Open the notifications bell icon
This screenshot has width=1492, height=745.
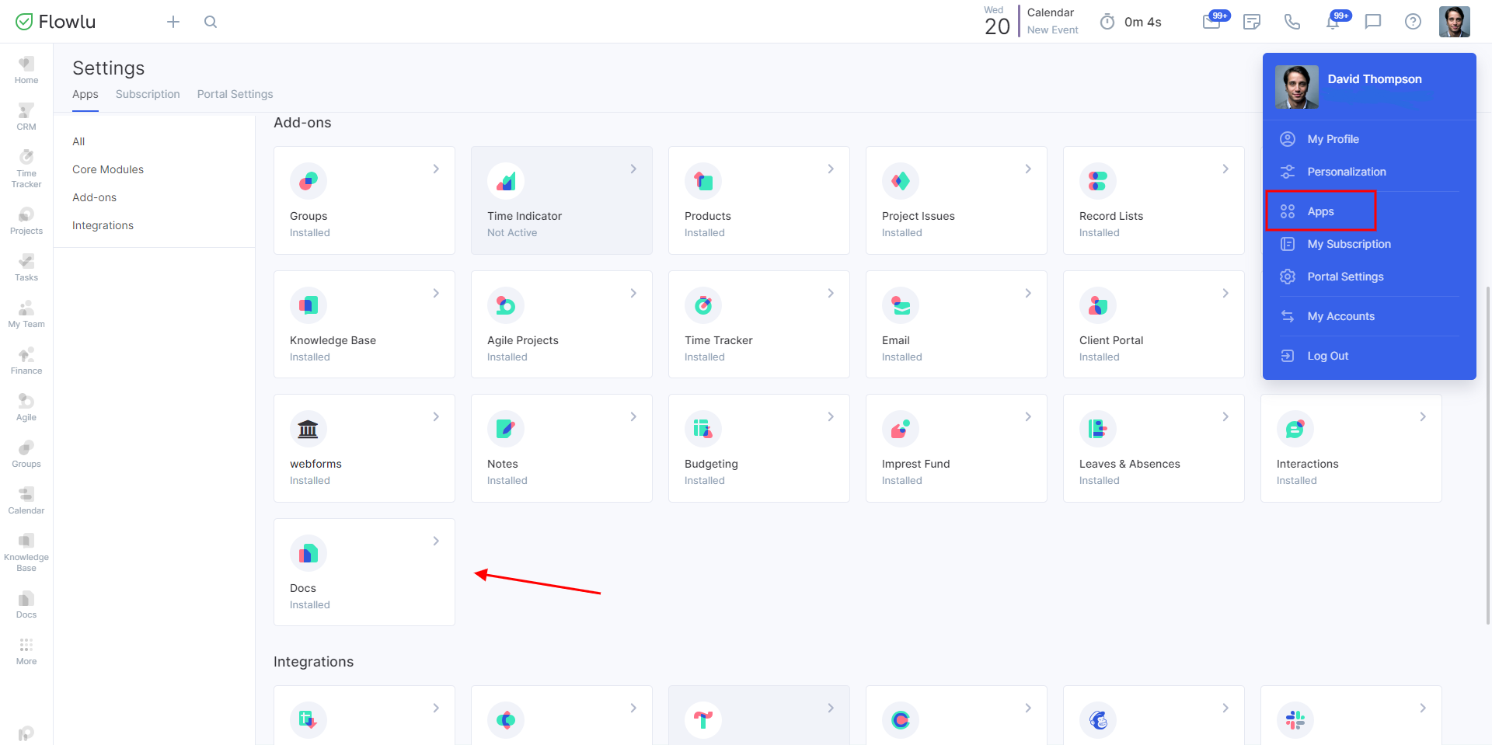click(1333, 21)
